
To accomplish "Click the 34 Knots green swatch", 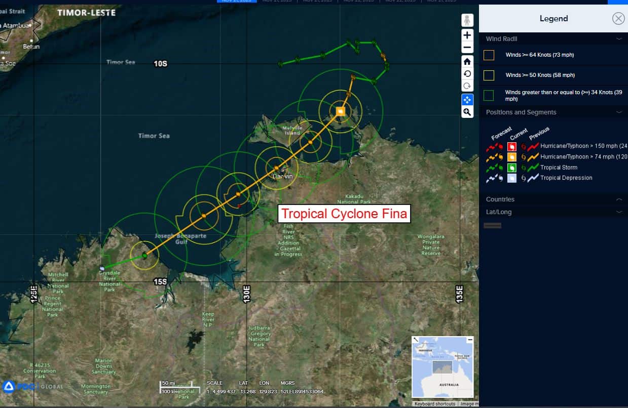I will [x=489, y=95].
